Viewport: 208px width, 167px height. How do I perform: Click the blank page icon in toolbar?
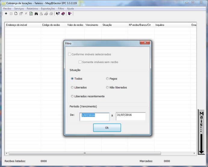click(16, 14)
